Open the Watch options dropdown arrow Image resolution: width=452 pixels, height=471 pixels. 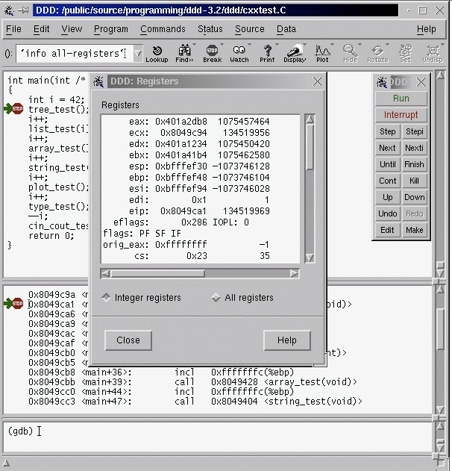pos(249,45)
